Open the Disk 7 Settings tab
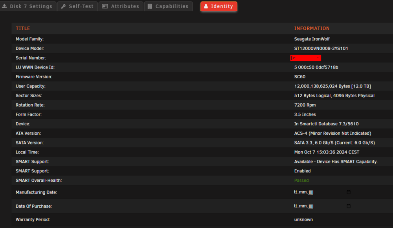 click(27, 6)
